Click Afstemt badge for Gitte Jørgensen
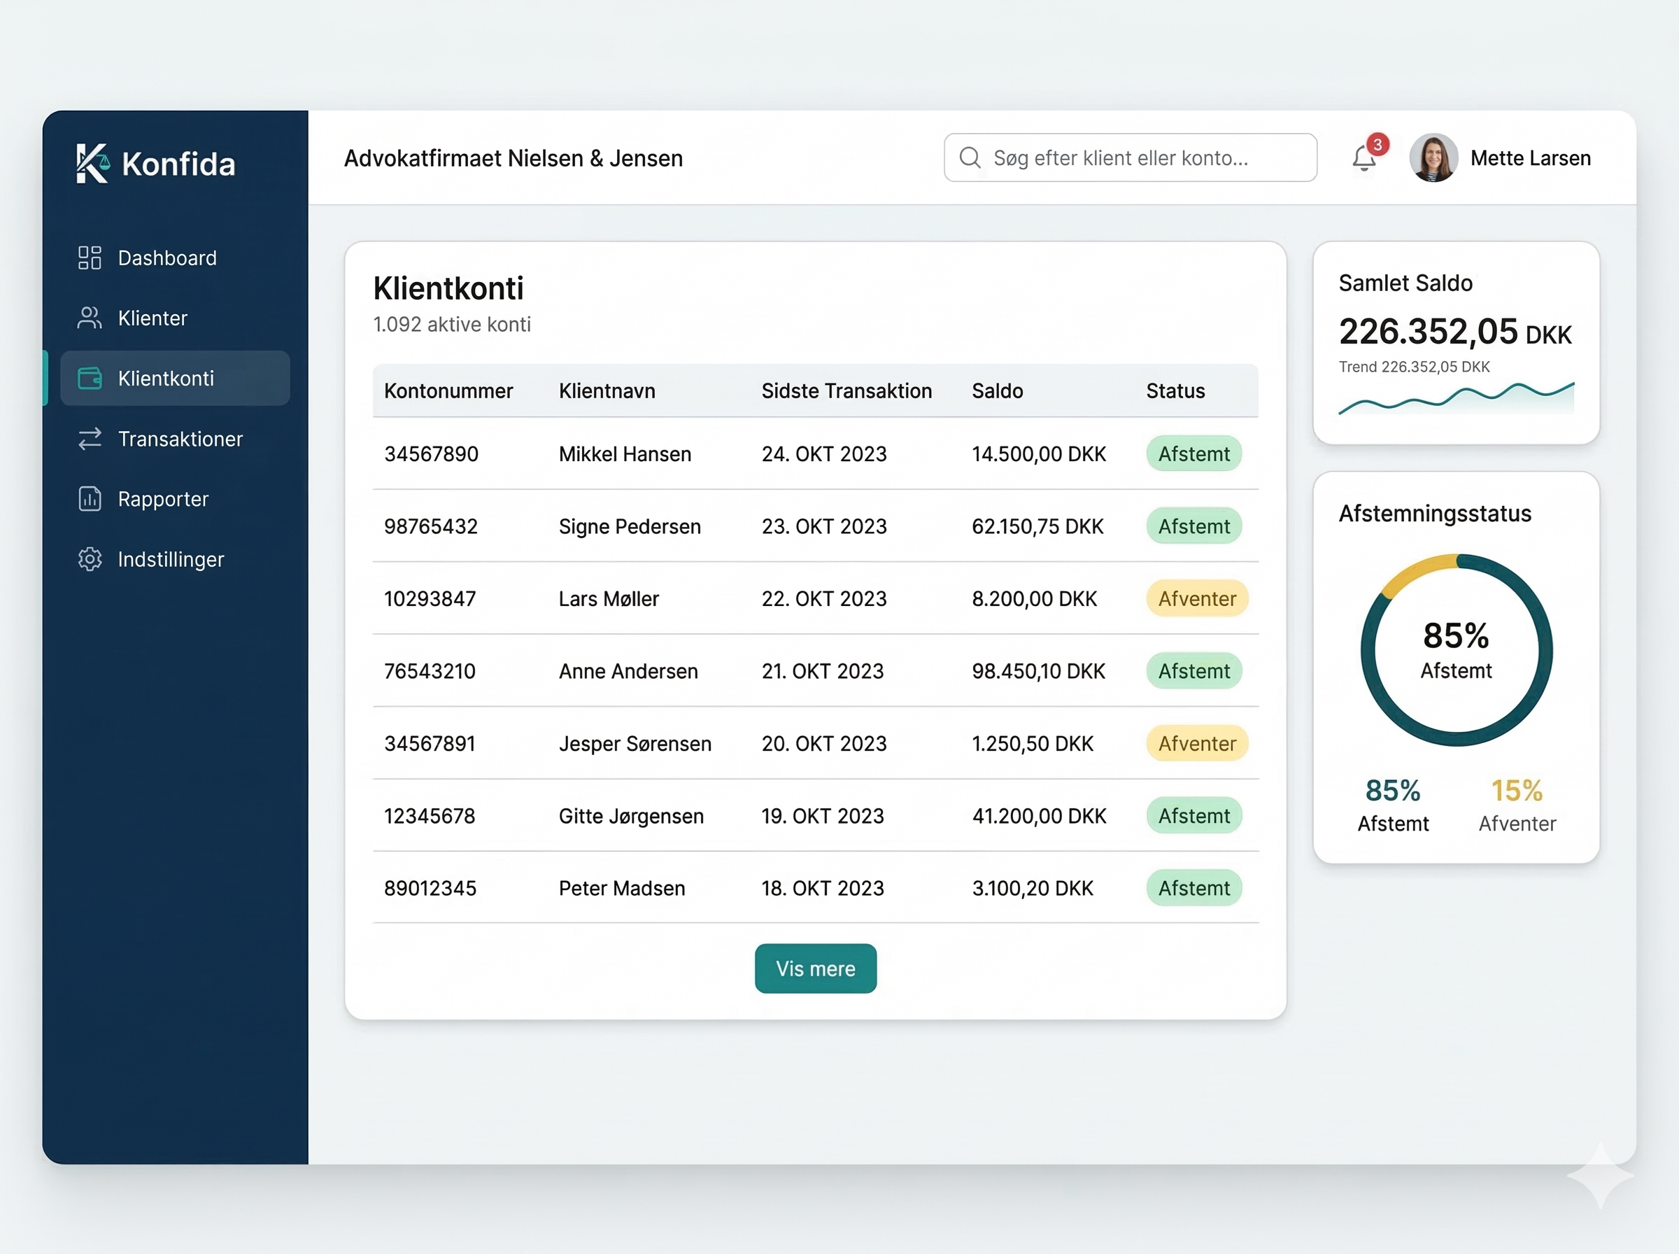The image size is (1679, 1254). click(x=1194, y=816)
